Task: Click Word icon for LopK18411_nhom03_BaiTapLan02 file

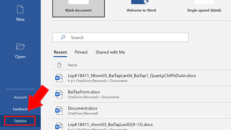Action: click(59, 126)
